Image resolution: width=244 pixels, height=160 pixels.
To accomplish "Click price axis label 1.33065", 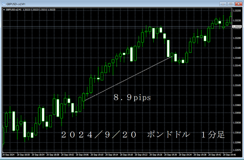I will 237,105.
